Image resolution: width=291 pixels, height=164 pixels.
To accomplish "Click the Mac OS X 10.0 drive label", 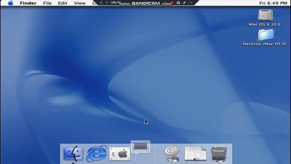I will pyautogui.click(x=265, y=25).
